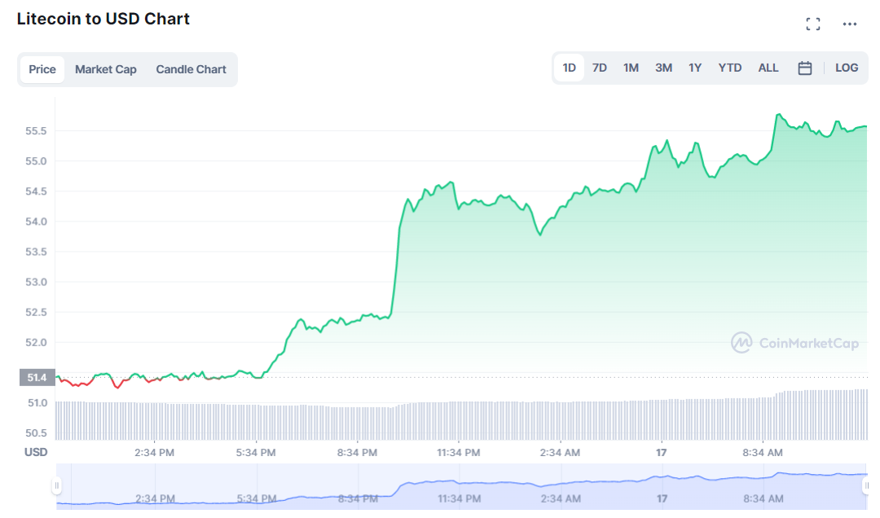Select the Price tab

click(x=42, y=69)
